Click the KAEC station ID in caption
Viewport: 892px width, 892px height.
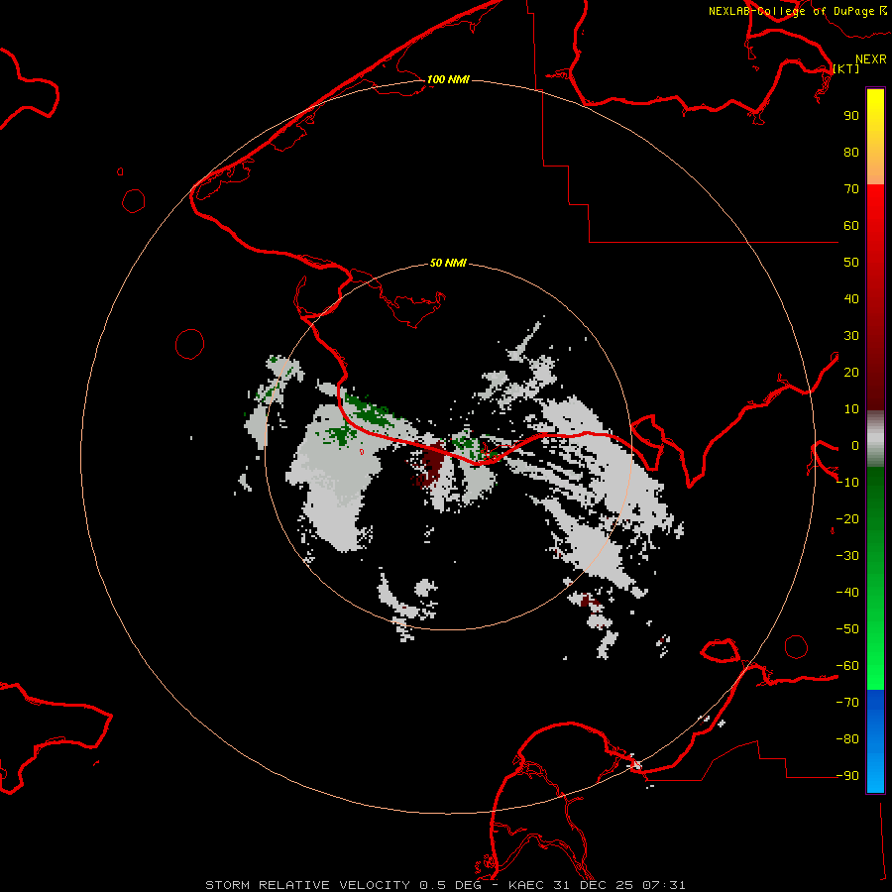527,885
